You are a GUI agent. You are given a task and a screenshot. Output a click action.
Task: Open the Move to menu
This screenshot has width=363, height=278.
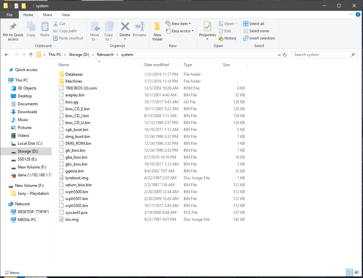coord(95,31)
